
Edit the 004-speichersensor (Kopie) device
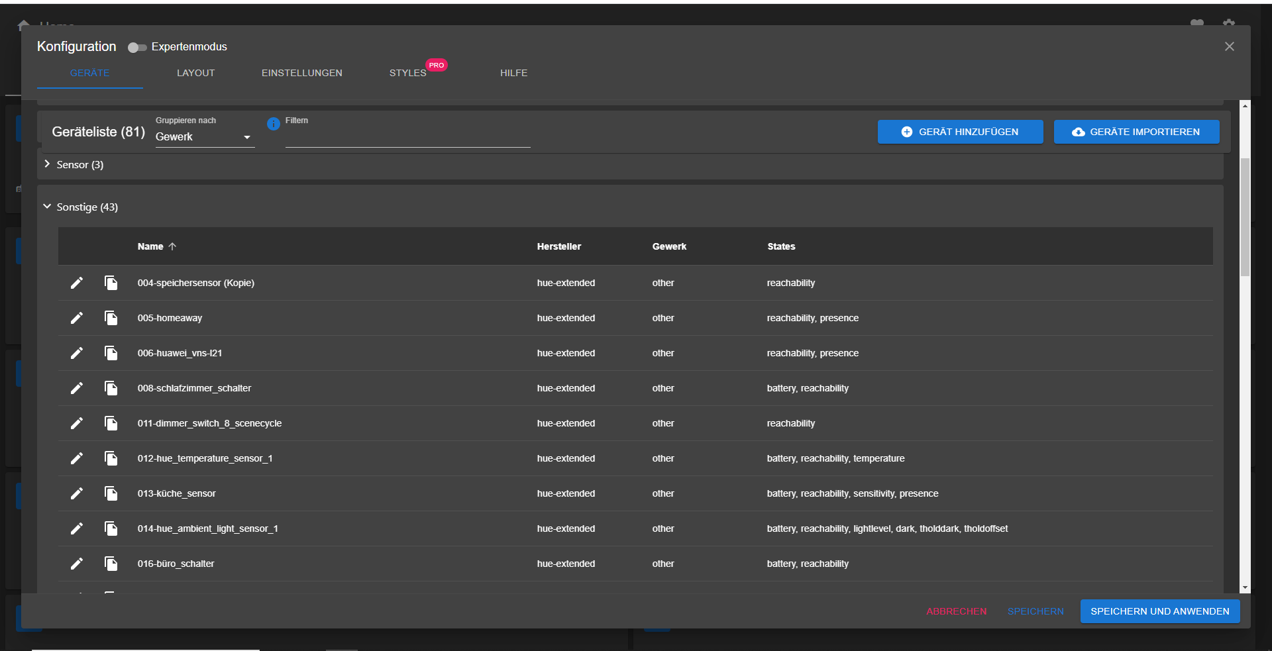coord(77,283)
